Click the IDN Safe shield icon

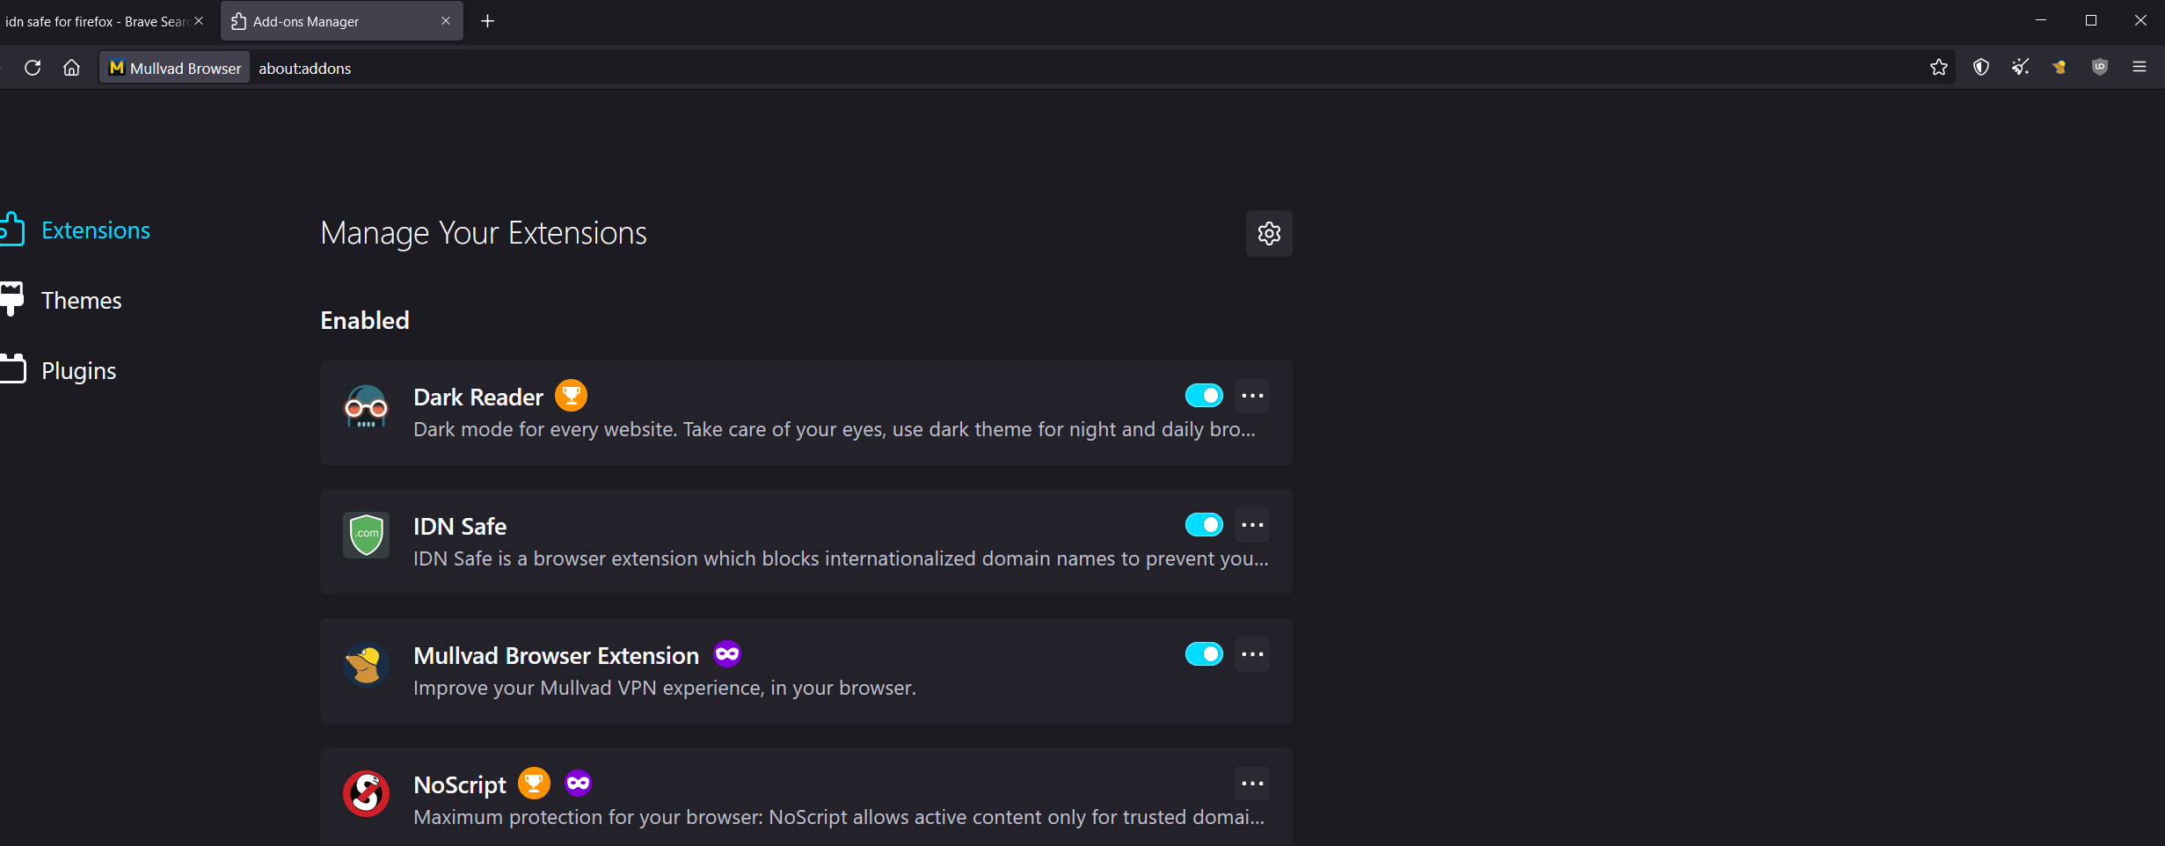(x=366, y=536)
